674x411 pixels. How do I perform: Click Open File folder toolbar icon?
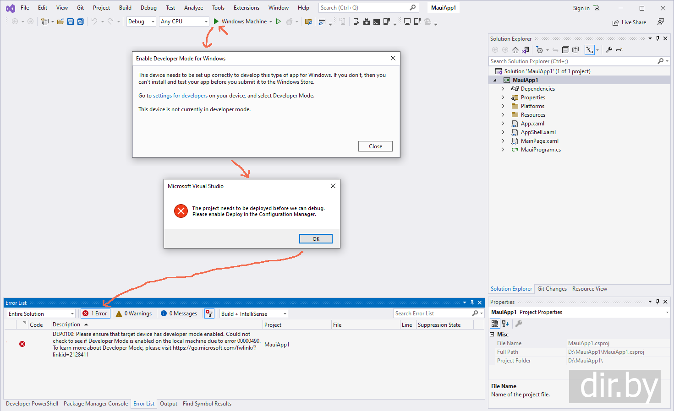[60, 22]
